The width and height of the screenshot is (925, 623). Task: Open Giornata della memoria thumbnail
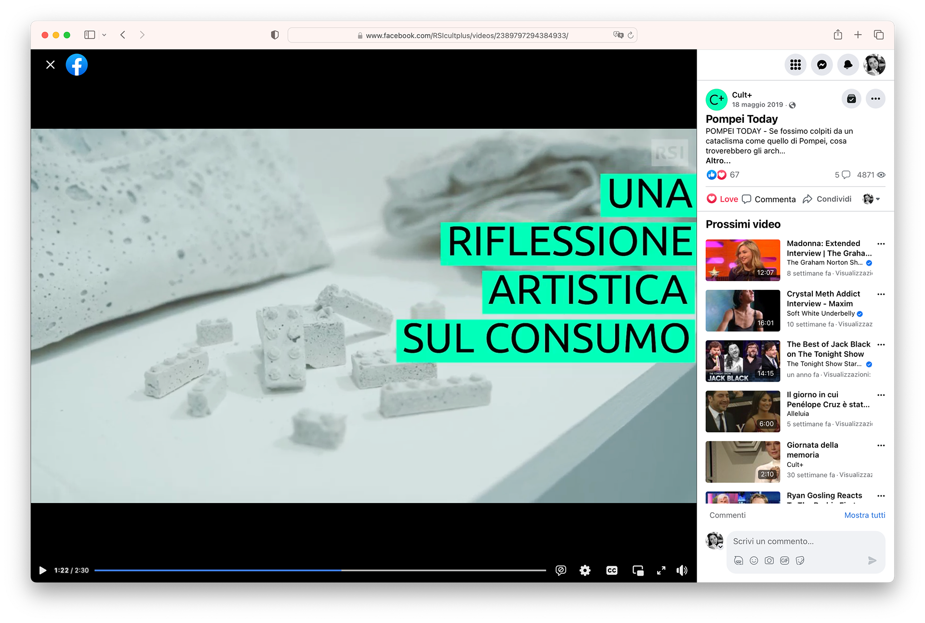click(742, 462)
